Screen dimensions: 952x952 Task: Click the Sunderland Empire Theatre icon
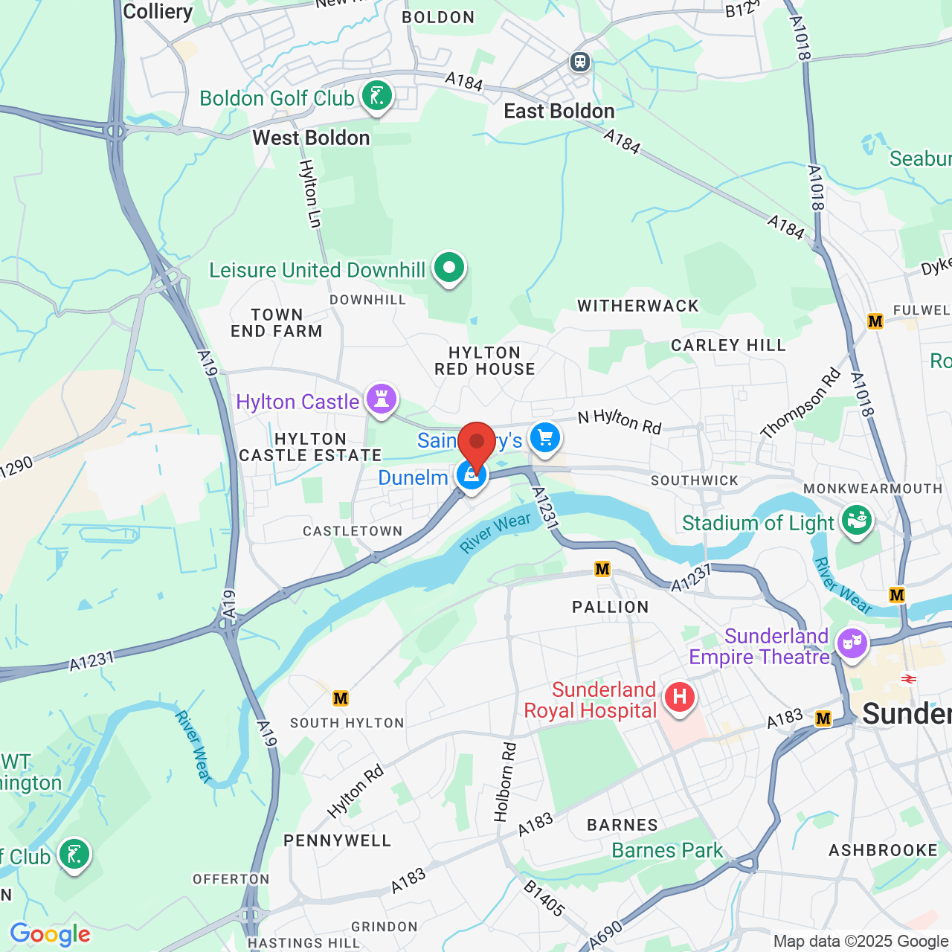click(852, 643)
